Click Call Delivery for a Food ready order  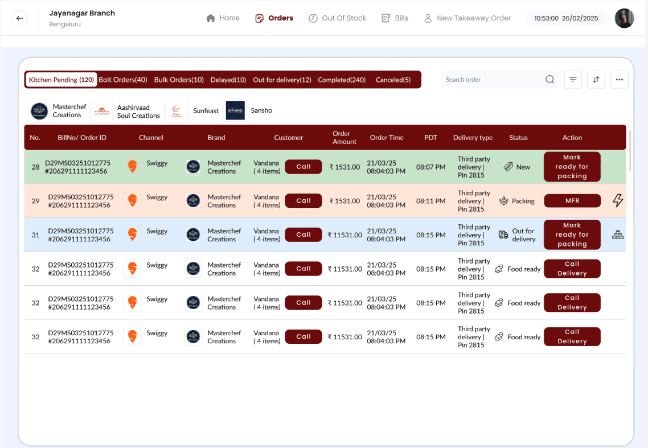pyautogui.click(x=572, y=269)
